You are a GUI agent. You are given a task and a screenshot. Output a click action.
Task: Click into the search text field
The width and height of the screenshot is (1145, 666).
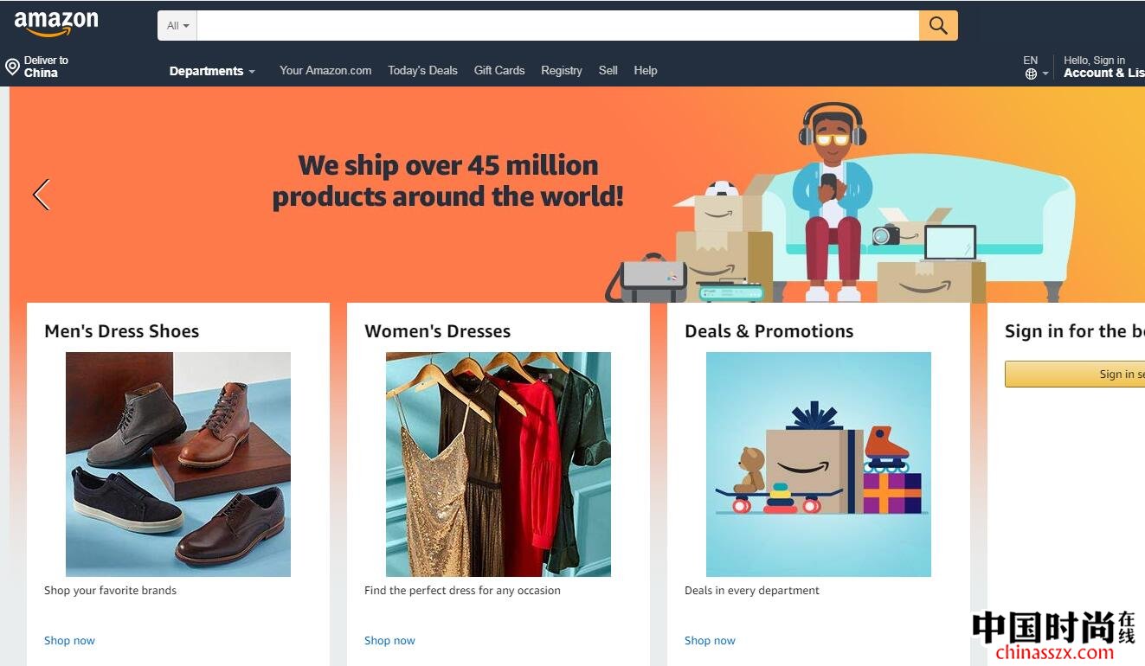(x=558, y=26)
